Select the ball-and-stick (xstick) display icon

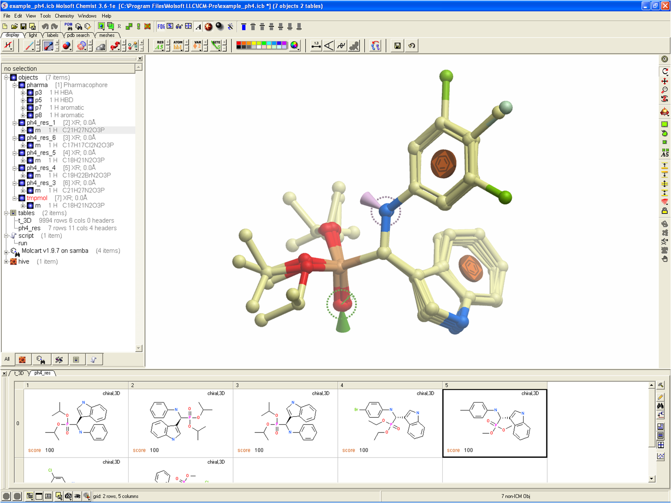[x=48, y=46]
